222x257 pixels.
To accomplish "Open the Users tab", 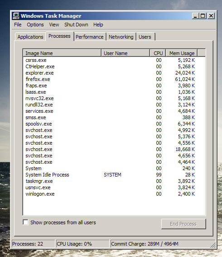I will 145,37.
